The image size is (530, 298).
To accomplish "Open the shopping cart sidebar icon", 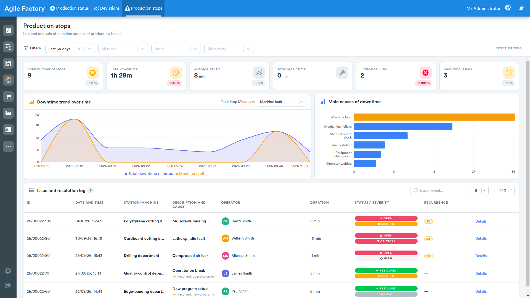I will click(x=8, y=97).
